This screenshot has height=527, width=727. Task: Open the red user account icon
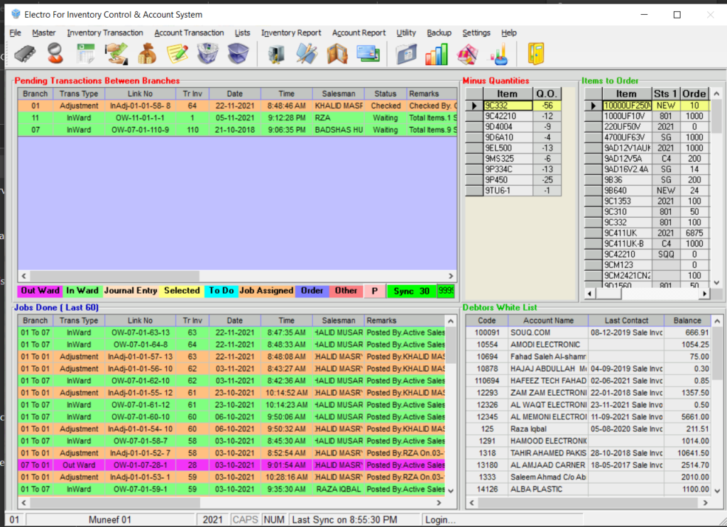(55, 54)
